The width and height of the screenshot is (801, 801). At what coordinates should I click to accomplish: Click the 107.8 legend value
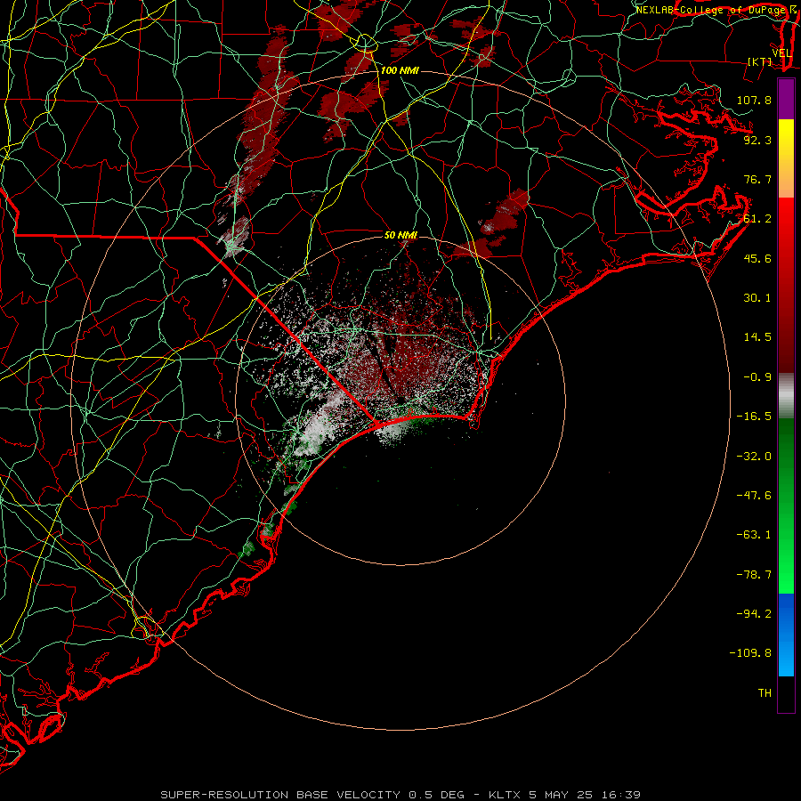[x=754, y=100]
